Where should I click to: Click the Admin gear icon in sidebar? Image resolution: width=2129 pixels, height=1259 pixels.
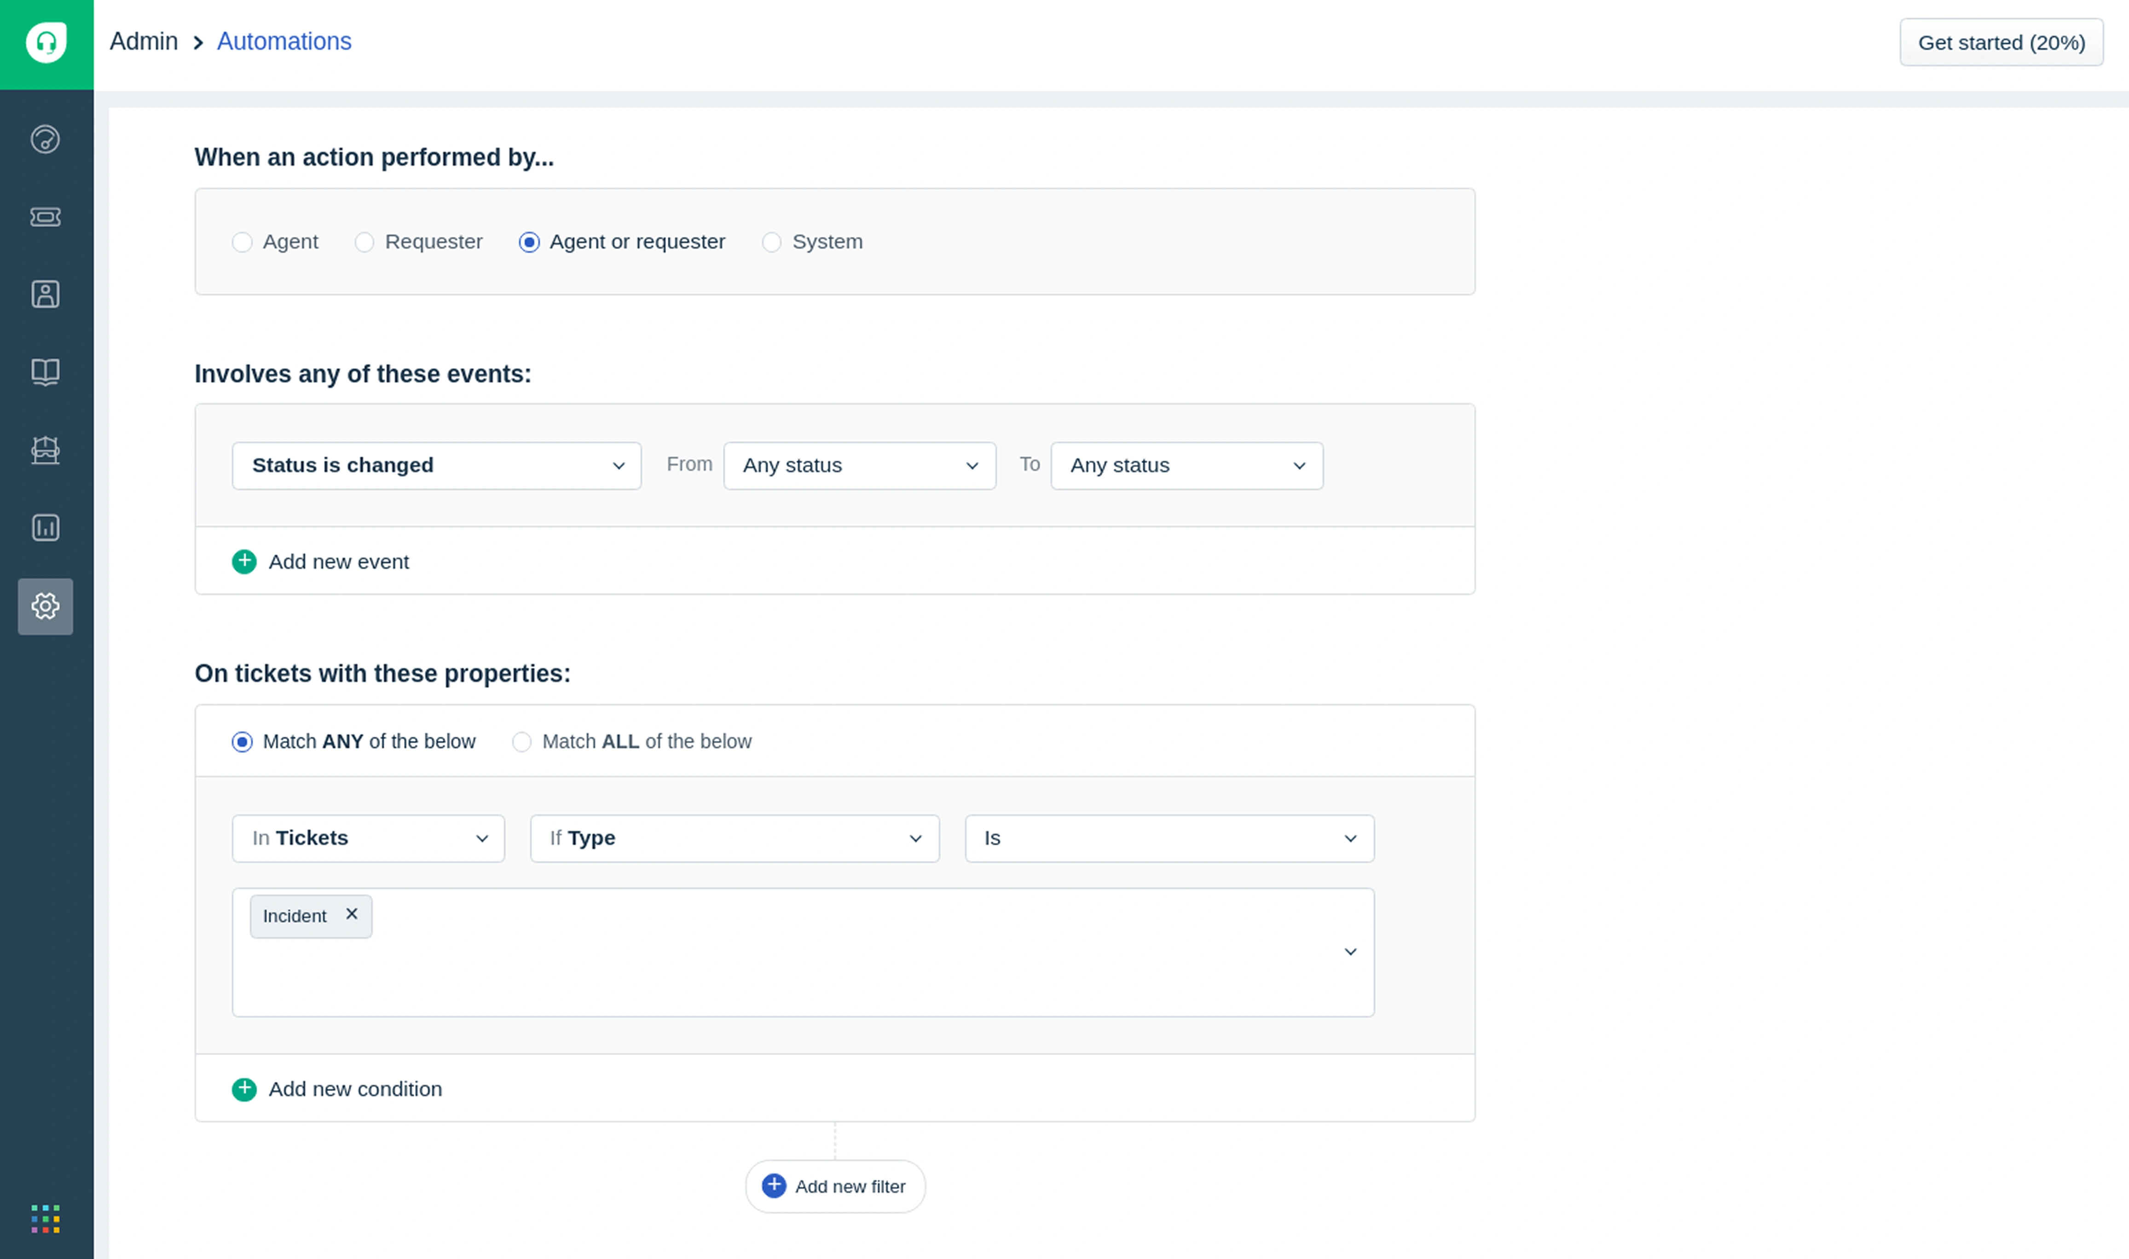pyautogui.click(x=45, y=606)
